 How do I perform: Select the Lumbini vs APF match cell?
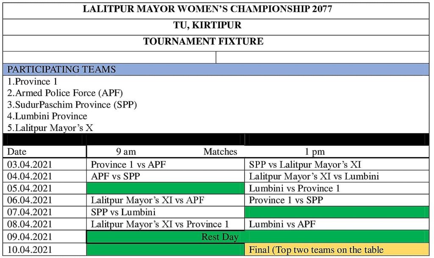(282, 224)
